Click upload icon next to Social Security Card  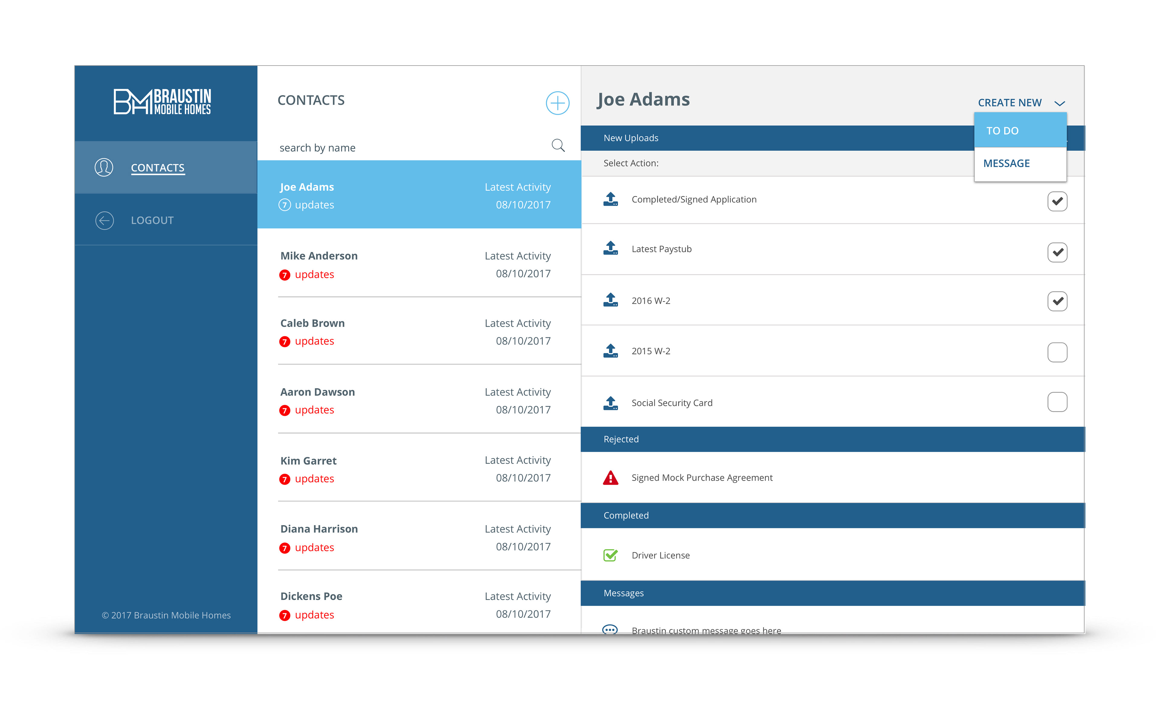[611, 403]
